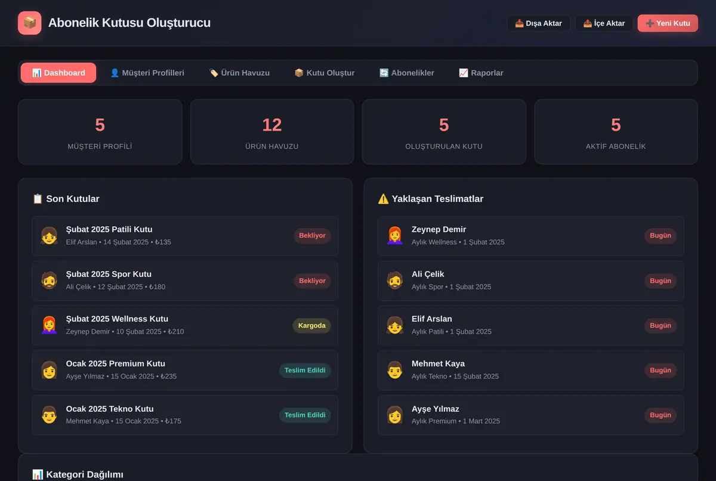Click Elif Arslan avatar in Şubat Patili Kutu row
Viewport: 716px width, 481px height.
[x=49, y=236]
